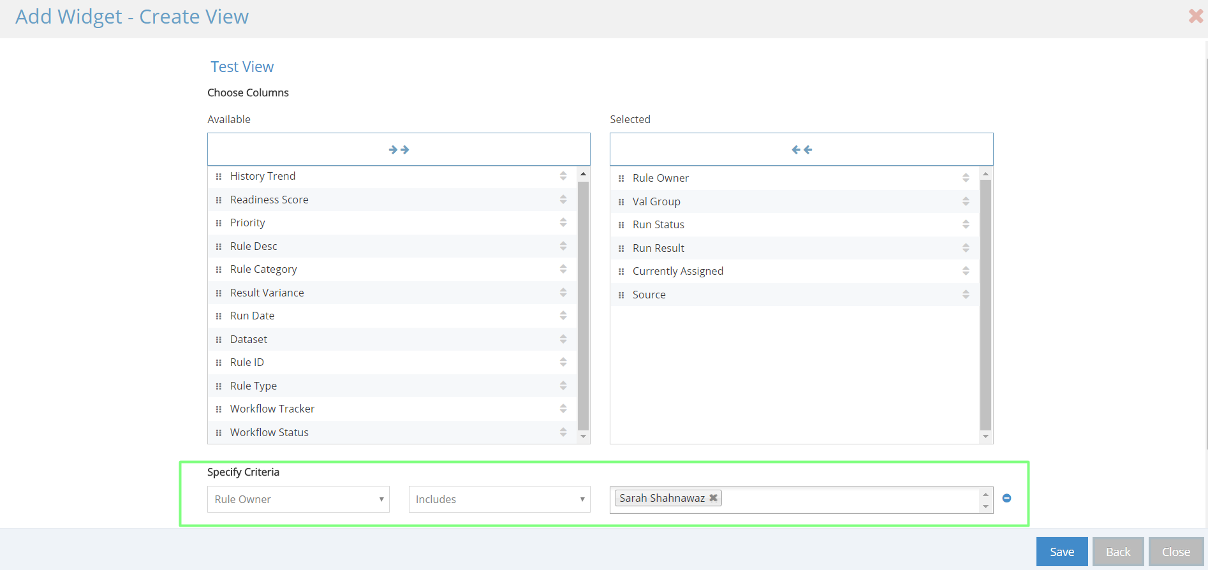Click reorder arrows on Dataset row
Viewport: 1208px width, 570px height.
[563, 339]
